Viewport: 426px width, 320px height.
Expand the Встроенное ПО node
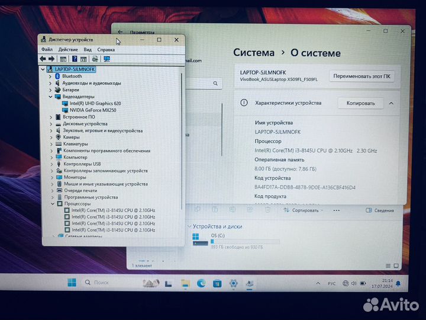(51, 117)
